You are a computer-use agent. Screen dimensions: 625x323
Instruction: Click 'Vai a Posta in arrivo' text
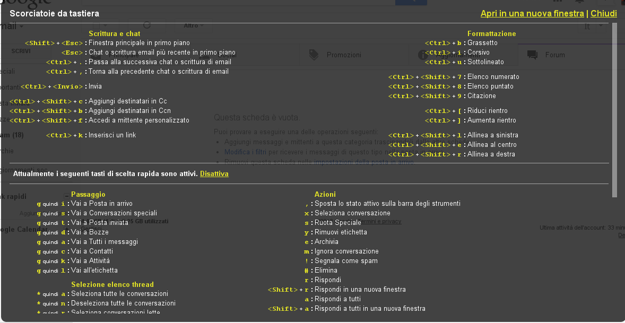pos(102,204)
